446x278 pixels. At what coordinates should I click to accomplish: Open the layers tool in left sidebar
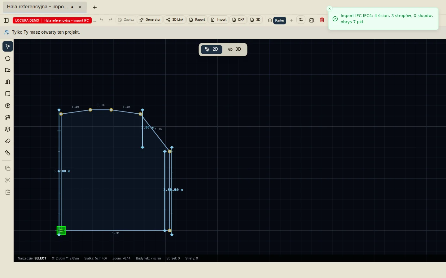[8, 129]
